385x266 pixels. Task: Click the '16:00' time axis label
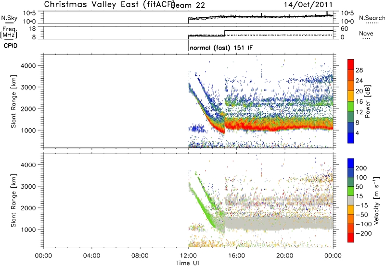tap(236, 256)
